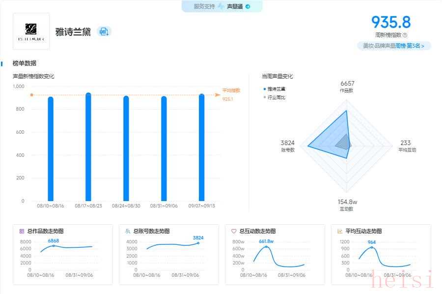The height and width of the screenshot is (294, 442).
Task: Click the blue radar polygon for 雅诗兰黛
Action: [329, 135]
